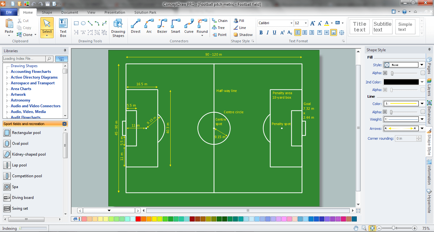Switch to the Shape ribbon tab
This screenshot has height=232, width=434.
[46, 12]
